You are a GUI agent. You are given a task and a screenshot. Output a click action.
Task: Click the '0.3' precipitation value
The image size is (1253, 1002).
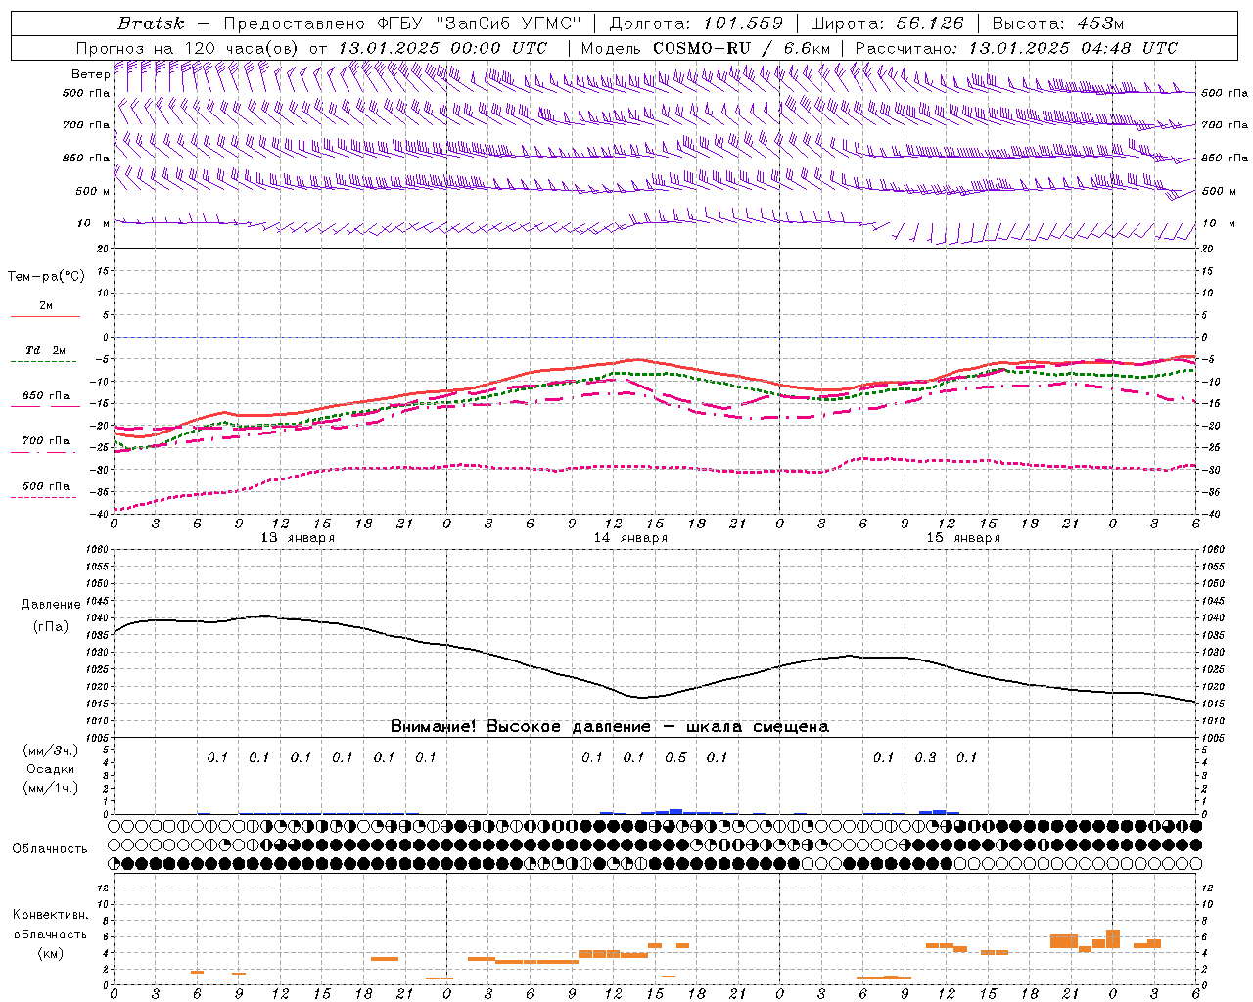point(925,757)
